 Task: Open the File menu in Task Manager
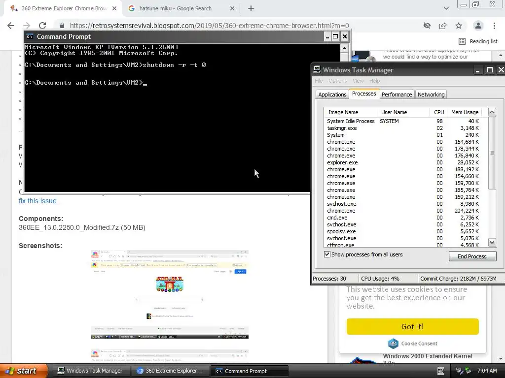coord(319,81)
